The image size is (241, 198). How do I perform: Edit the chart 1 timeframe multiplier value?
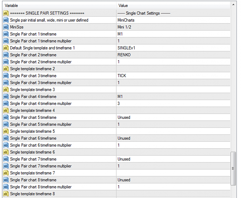[x=173, y=41]
